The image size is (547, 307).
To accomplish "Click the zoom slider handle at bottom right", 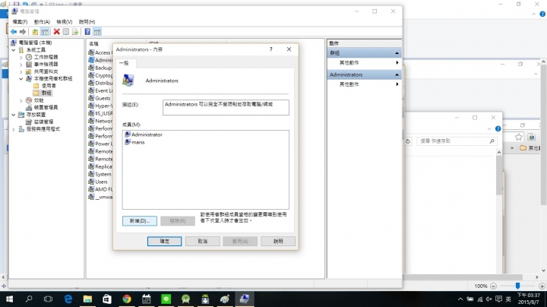I will [517, 286].
